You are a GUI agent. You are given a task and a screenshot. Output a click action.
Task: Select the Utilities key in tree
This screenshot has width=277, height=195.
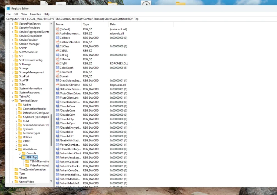[x=27, y=137]
